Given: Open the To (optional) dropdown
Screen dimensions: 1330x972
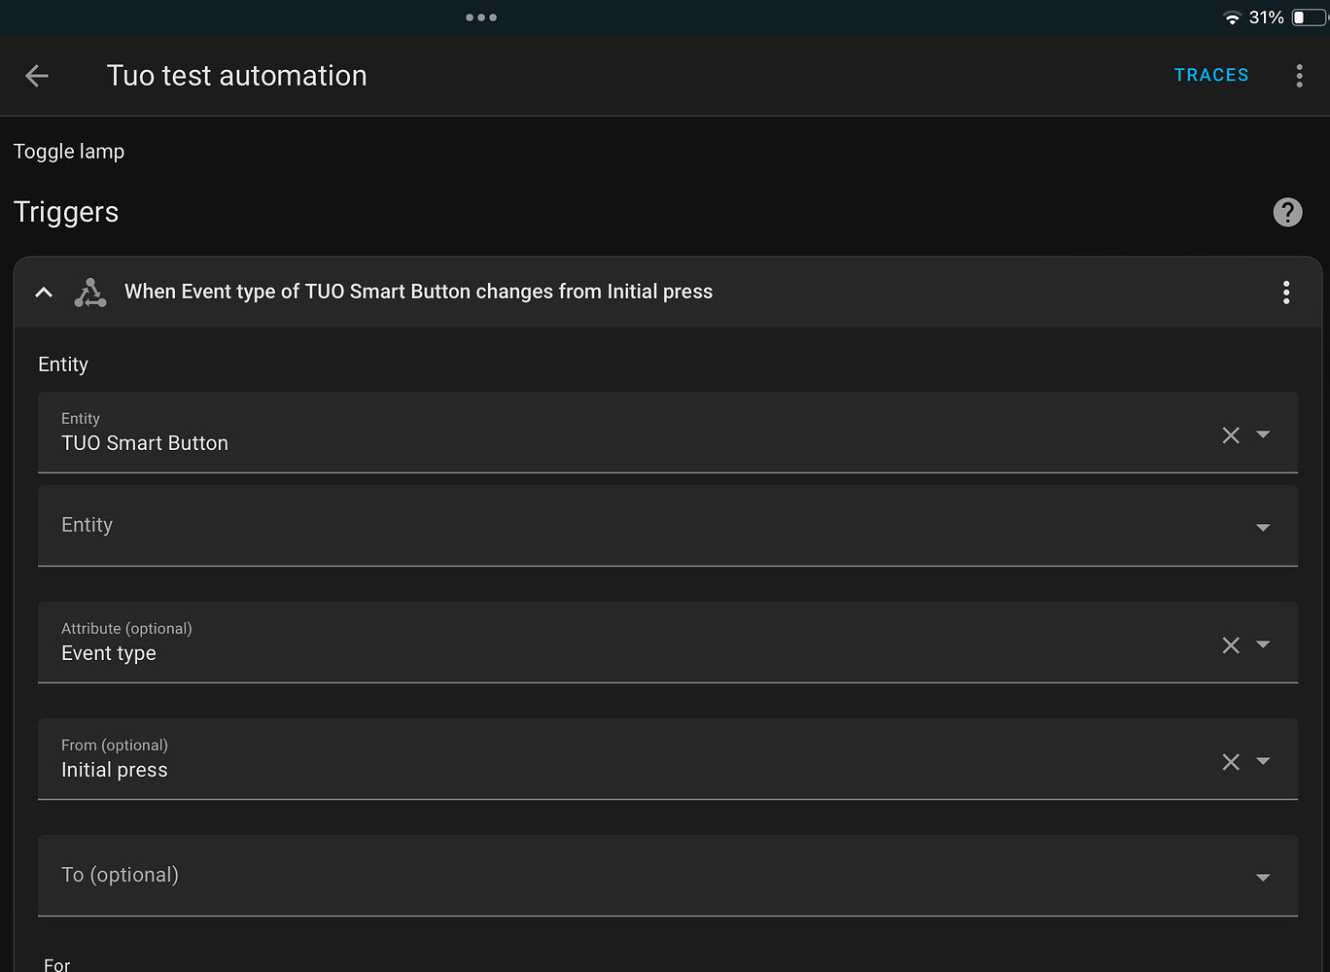Looking at the screenshot, I should [x=1263, y=876].
